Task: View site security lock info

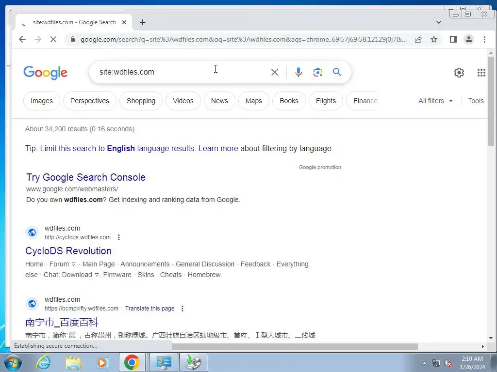Action: 73,39
